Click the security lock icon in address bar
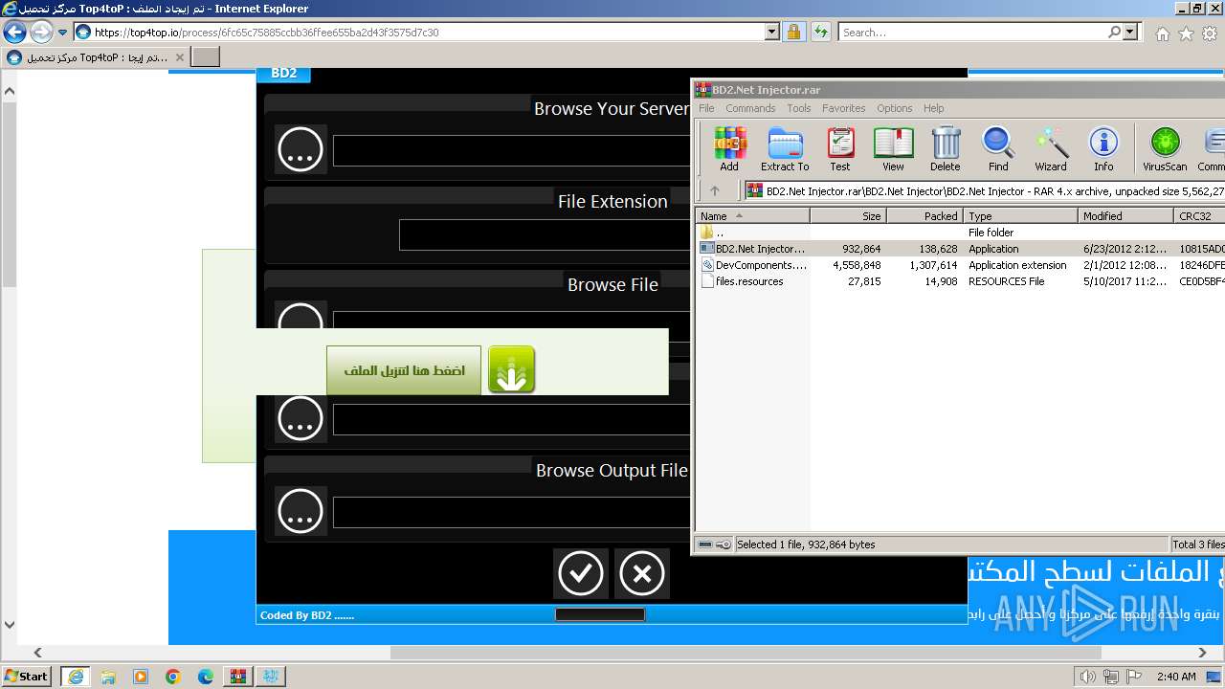 793,32
